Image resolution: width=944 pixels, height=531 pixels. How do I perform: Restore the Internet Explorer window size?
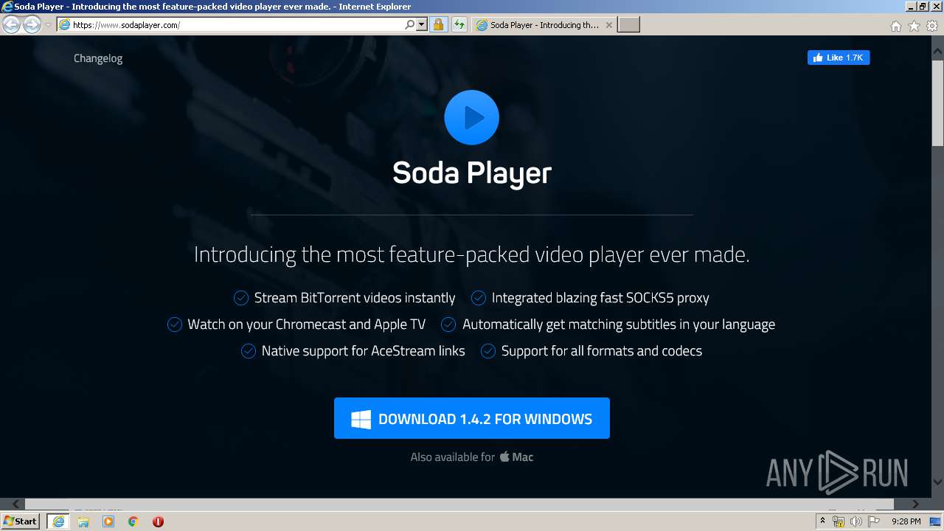click(923, 6)
